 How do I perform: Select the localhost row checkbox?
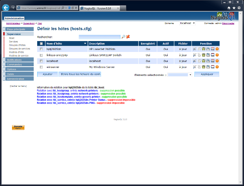coord(41,61)
